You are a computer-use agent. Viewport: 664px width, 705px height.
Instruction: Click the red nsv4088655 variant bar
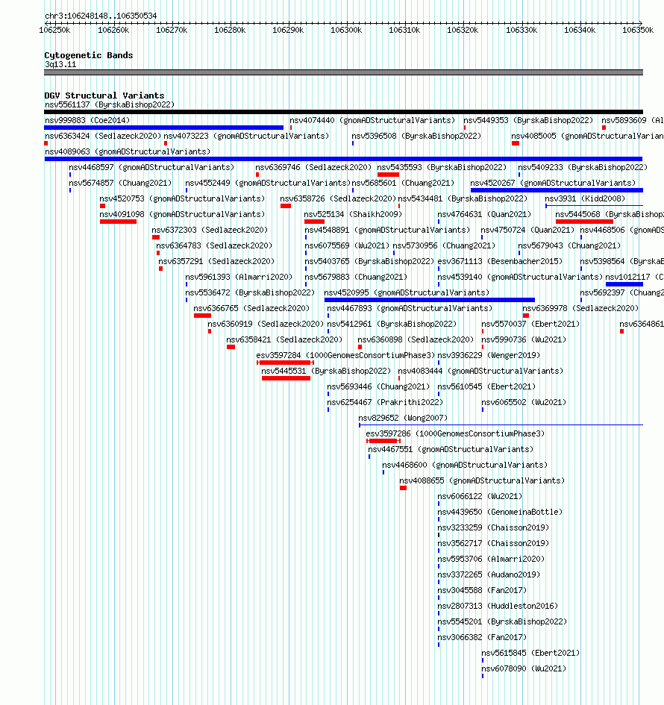pyautogui.click(x=404, y=488)
